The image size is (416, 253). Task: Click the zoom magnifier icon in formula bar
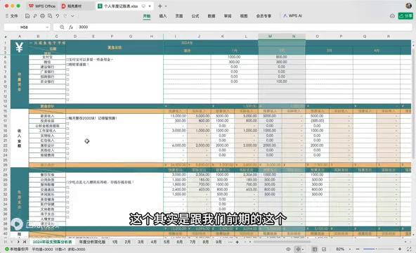(62, 27)
